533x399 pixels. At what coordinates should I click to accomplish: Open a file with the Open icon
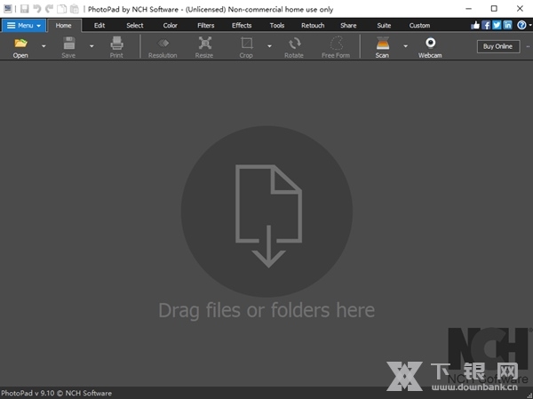click(20, 47)
